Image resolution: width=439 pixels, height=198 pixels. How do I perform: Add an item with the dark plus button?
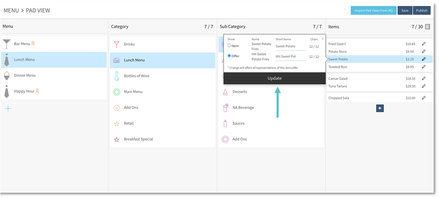click(x=380, y=108)
